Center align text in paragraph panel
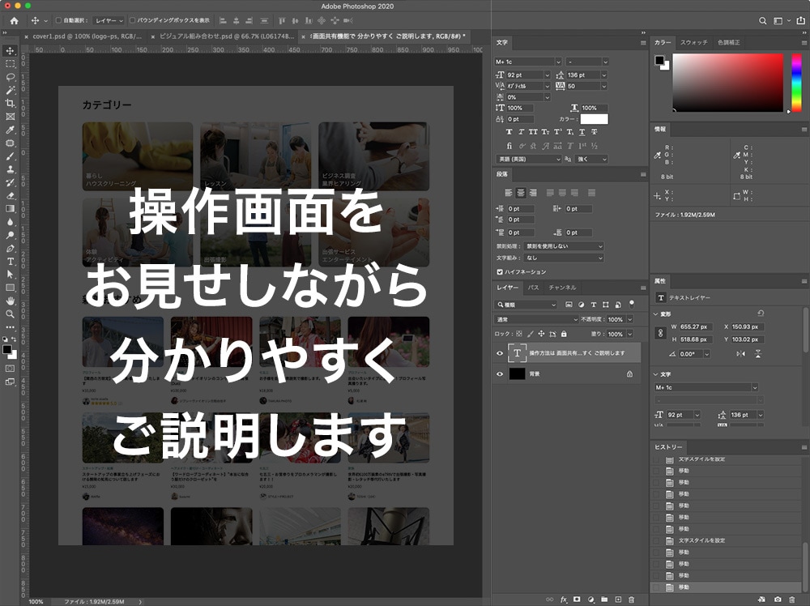This screenshot has width=810, height=606. click(521, 193)
